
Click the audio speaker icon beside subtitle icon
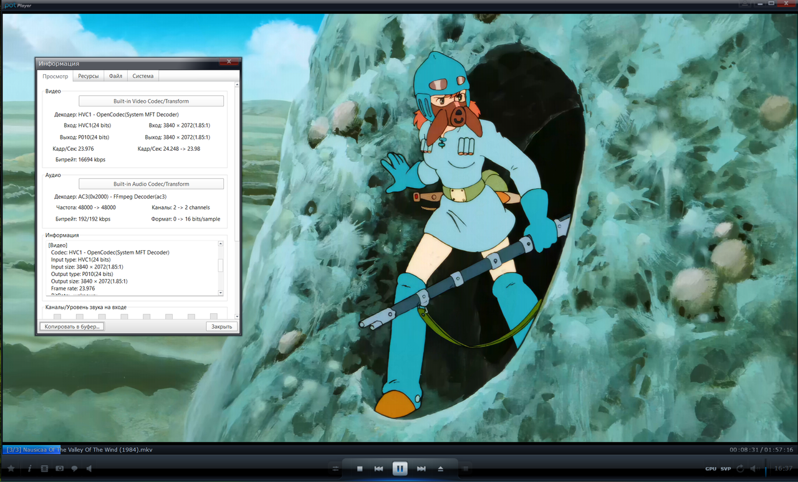coord(89,468)
